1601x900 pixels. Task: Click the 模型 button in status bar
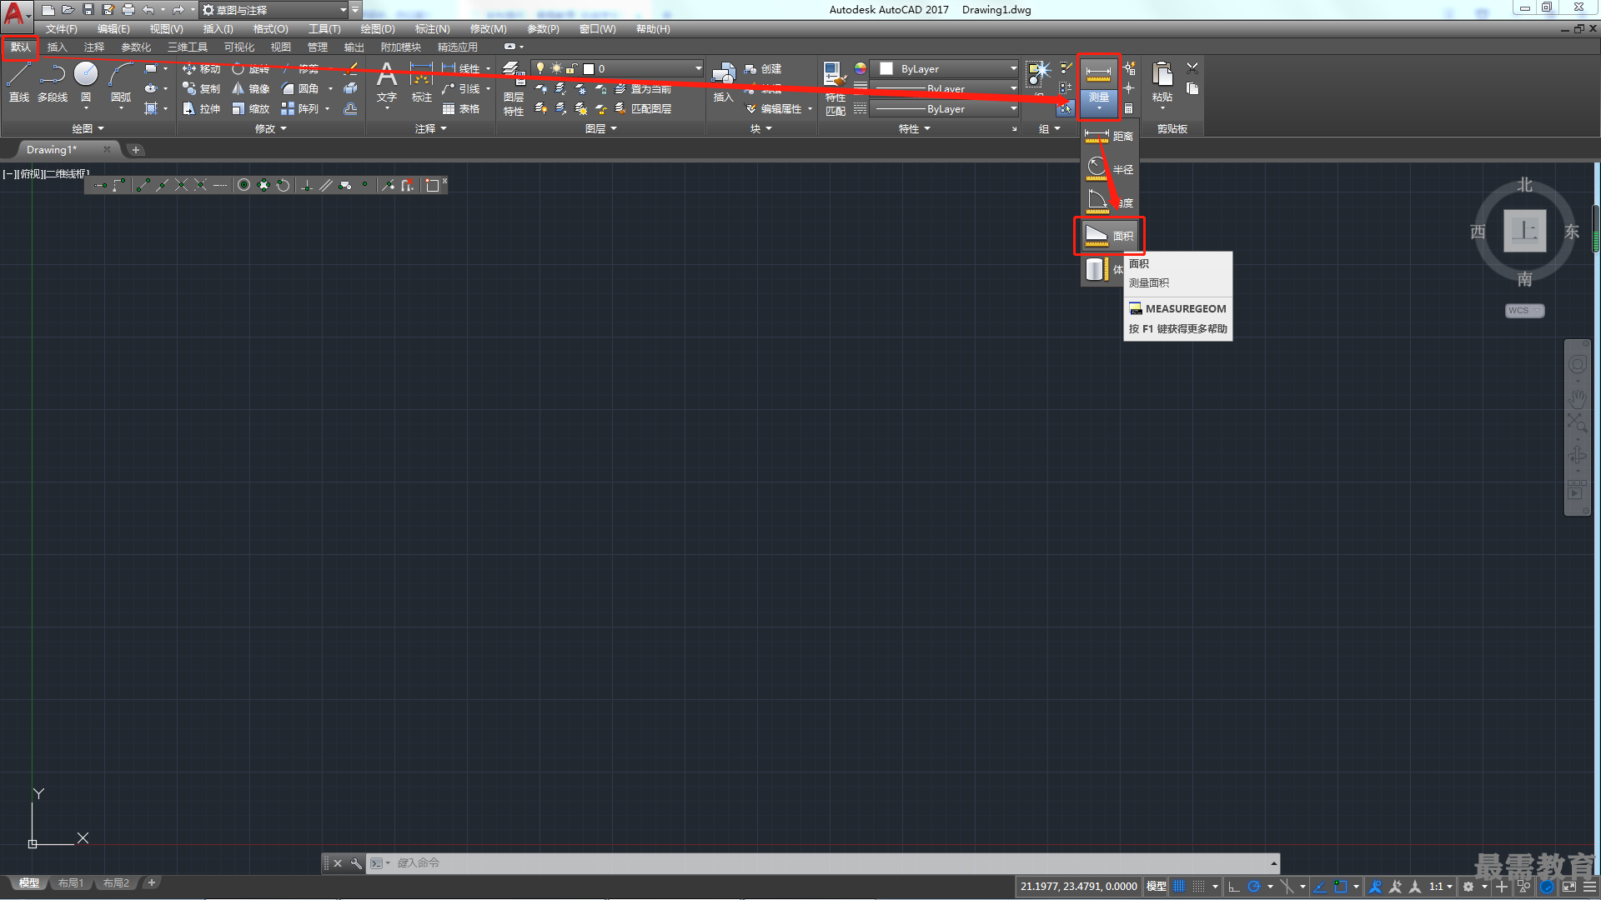click(1156, 887)
